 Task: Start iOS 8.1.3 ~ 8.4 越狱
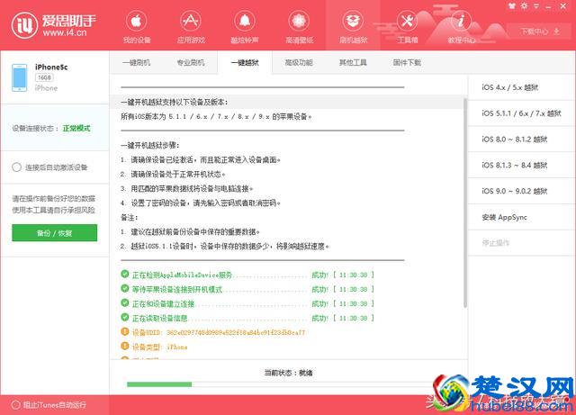click(522, 165)
